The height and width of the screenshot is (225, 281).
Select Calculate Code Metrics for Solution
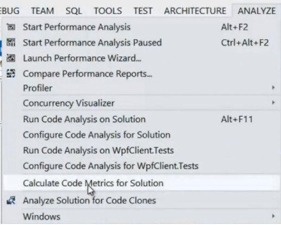tap(141, 183)
